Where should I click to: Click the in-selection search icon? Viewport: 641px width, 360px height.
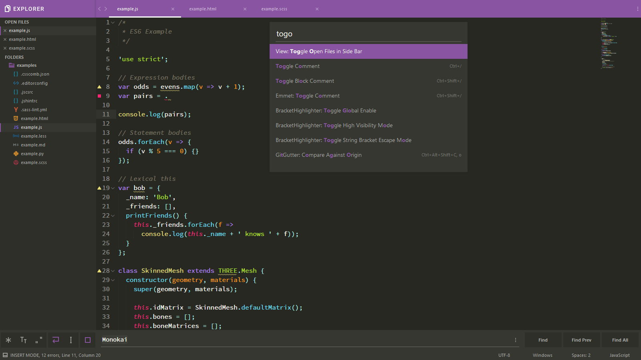pos(71,340)
